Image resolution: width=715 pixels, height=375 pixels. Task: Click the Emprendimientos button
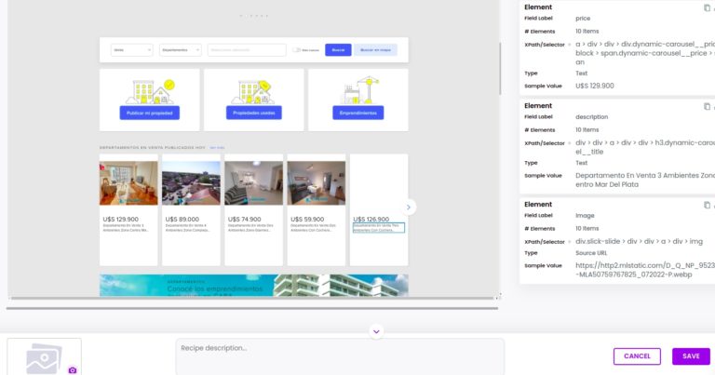[357, 113]
